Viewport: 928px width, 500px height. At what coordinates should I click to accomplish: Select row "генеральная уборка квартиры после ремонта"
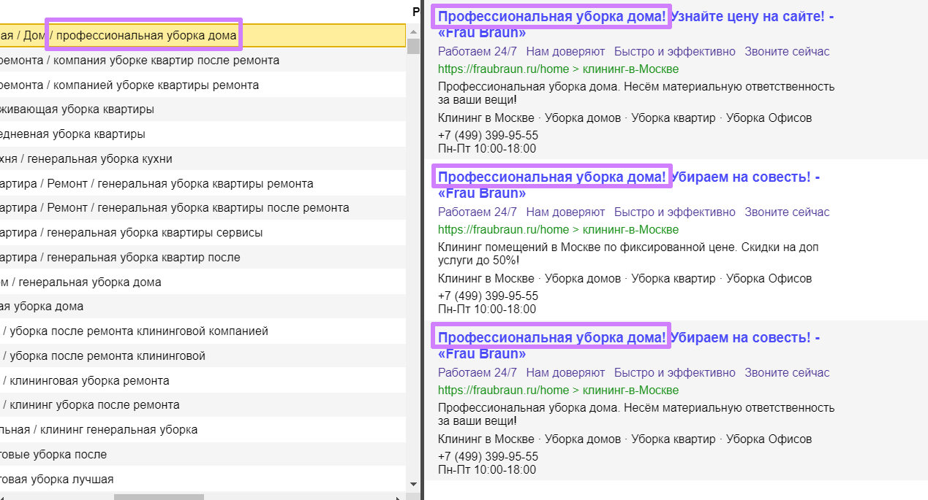(x=203, y=208)
